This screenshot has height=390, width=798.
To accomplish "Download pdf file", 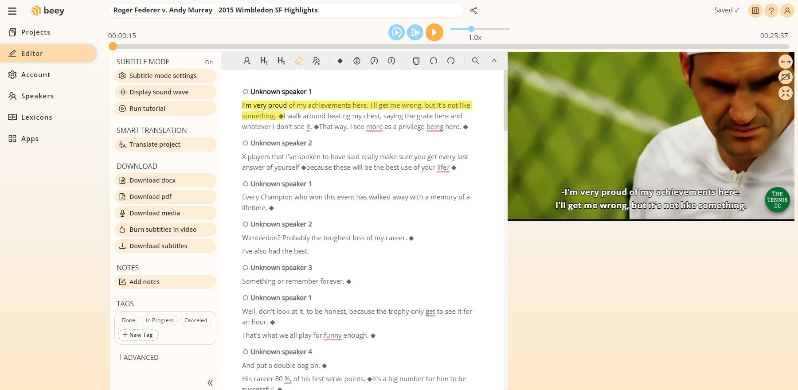I will 165,197.
